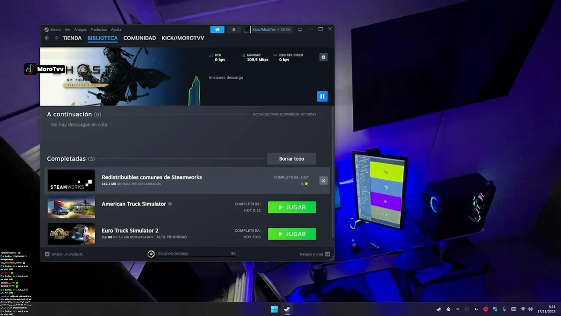Click info icon next to American Truck Simulator
The image size is (561, 316).
(x=170, y=204)
